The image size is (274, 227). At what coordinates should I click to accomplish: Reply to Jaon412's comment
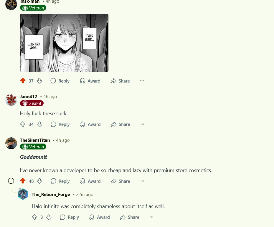coord(60,124)
